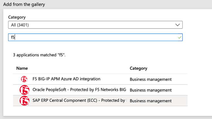Sort results by the Name column header
Image resolution: width=212 pixels, height=119 pixels.
pyautogui.click(x=22, y=68)
